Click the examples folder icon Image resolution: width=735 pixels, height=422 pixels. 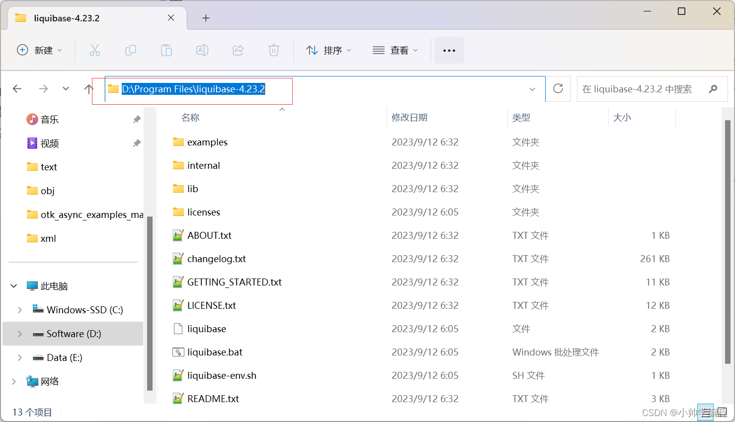[178, 142]
